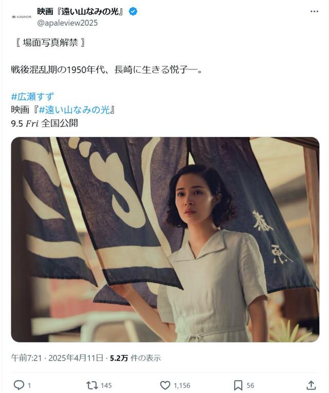Like the post with the heart icon
This screenshot has height=393, width=329.
[x=165, y=385]
